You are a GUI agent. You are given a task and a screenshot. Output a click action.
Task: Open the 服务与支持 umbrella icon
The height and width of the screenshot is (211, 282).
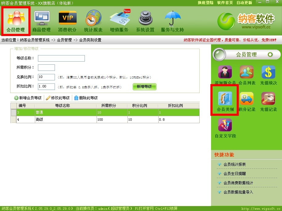click(172, 21)
